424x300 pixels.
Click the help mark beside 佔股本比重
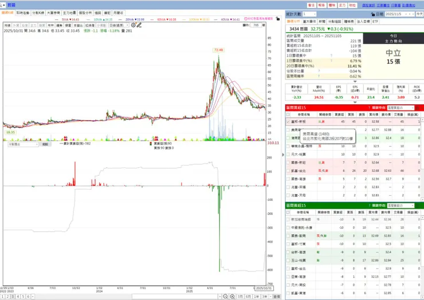click(319, 71)
